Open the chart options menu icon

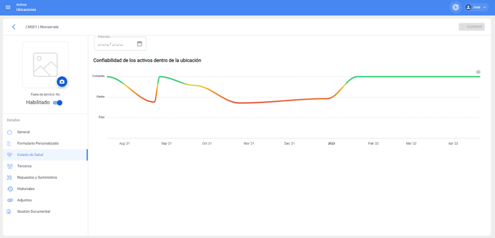point(478,72)
